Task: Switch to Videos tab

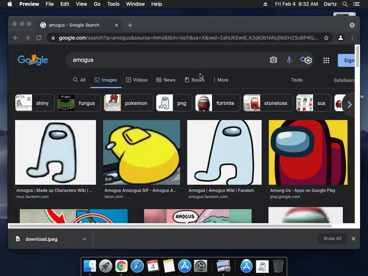Action: [x=137, y=80]
